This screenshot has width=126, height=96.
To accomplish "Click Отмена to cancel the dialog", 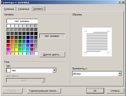I will coord(115,91).
